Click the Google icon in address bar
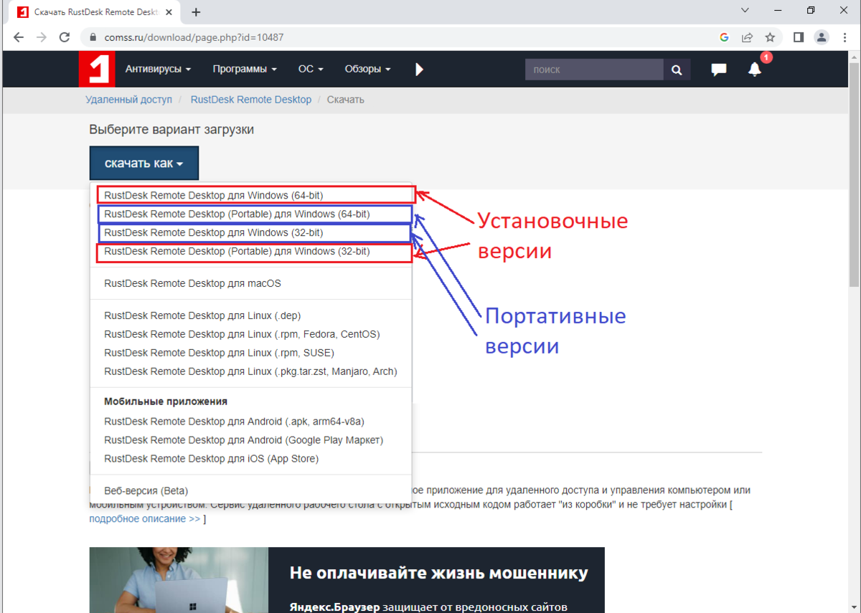861x613 pixels. (x=724, y=37)
